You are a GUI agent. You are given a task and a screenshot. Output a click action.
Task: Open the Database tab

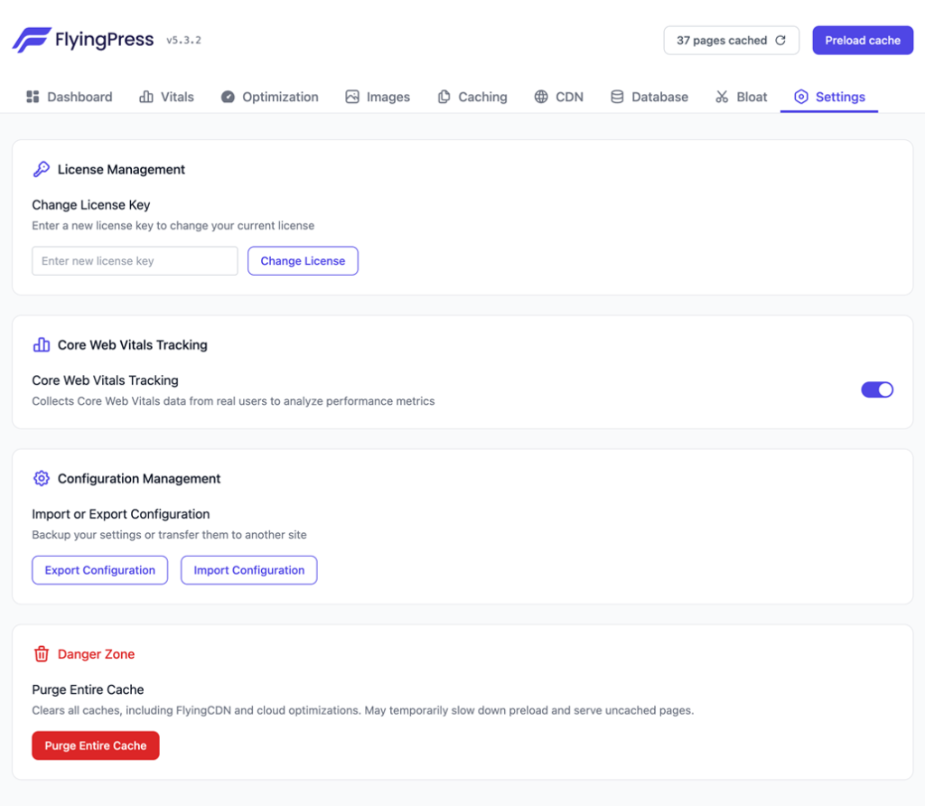pyautogui.click(x=649, y=97)
